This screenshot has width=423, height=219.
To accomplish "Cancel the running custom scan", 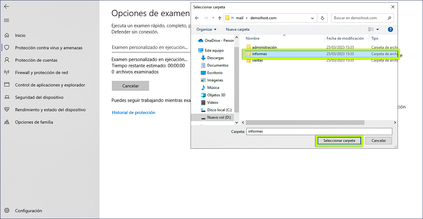I will click(x=130, y=86).
